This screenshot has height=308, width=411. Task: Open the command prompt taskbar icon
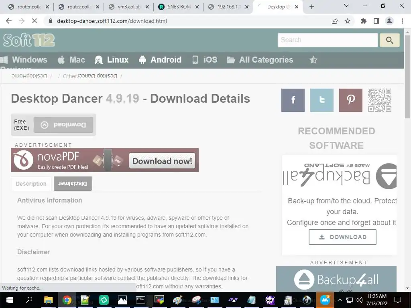(140, 300)
